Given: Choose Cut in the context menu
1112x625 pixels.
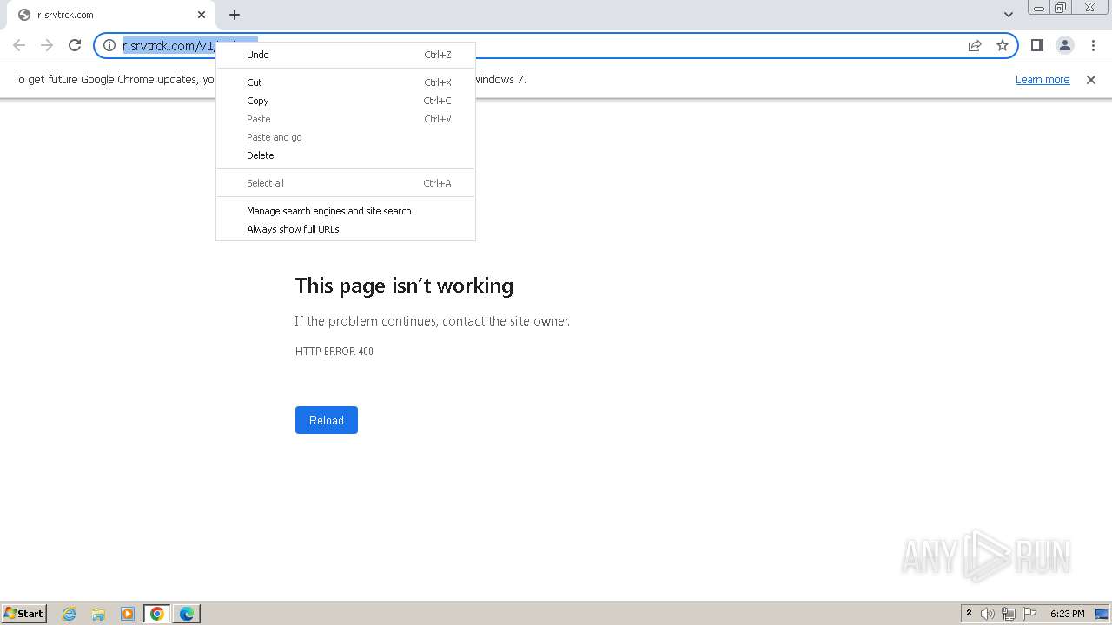Looking at the screenshot, I should click(345, 82).
